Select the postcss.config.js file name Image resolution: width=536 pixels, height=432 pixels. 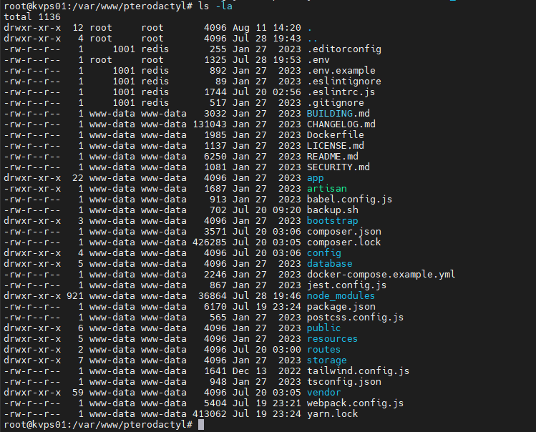(x=356, y=318)
